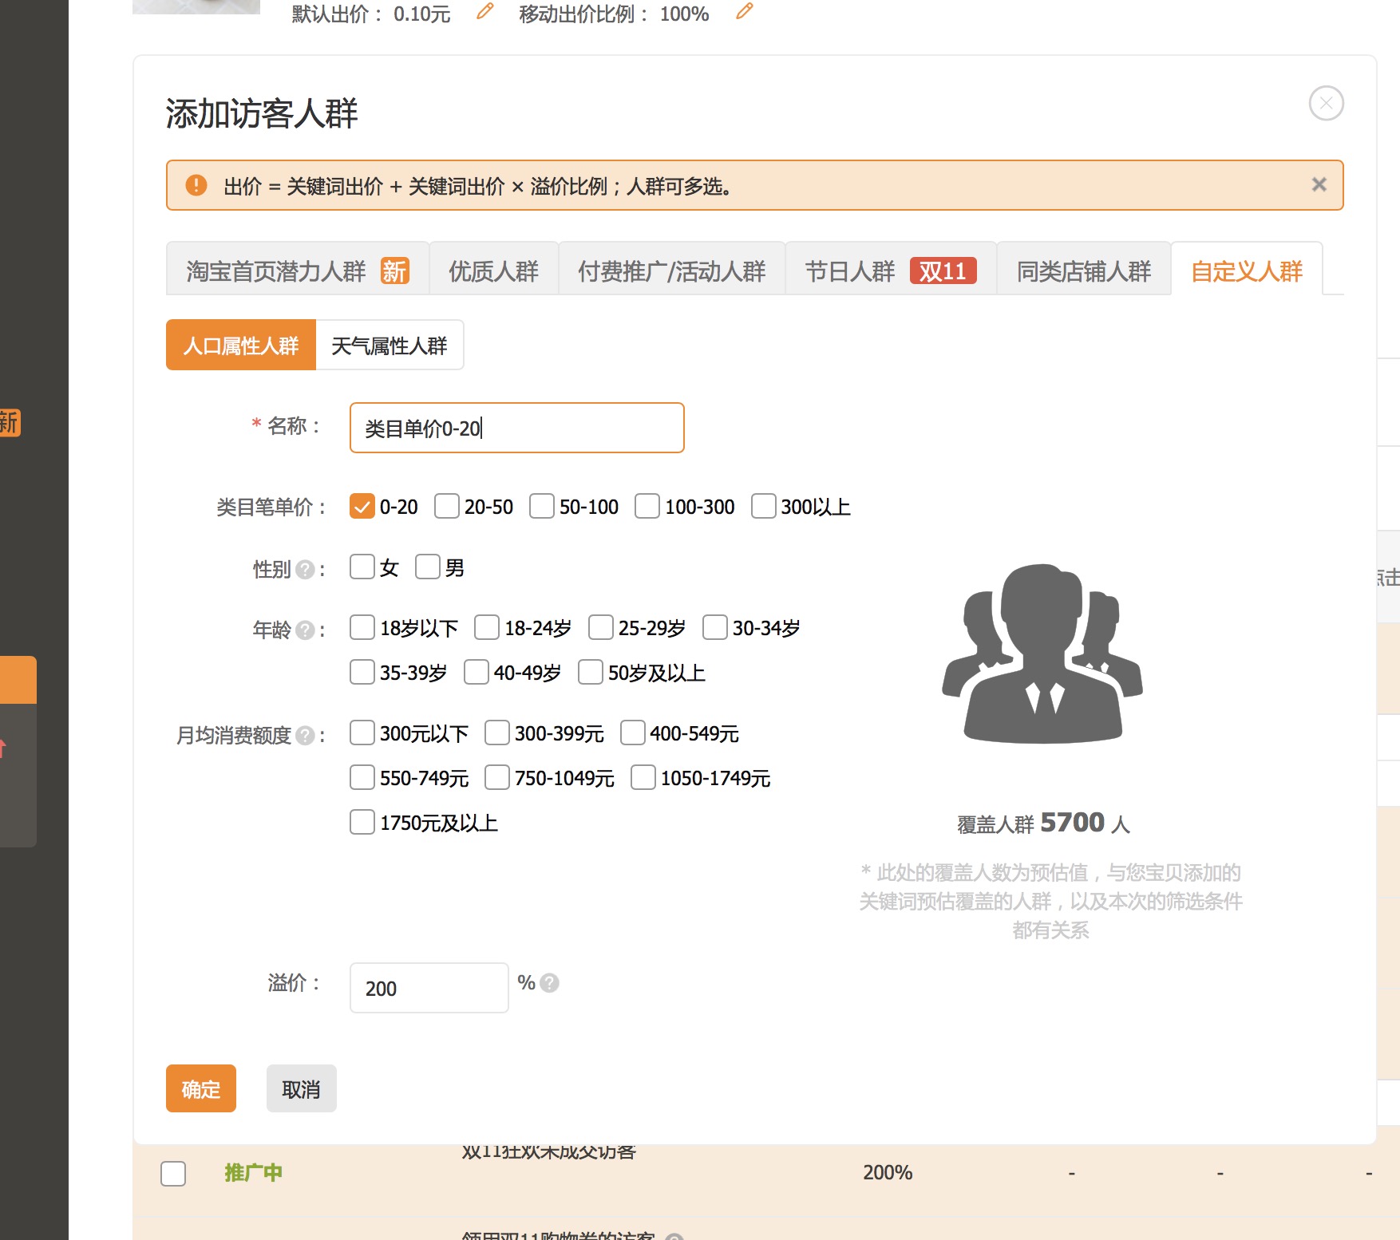Dismiss the bid formula notice with its × icon

1318,184
